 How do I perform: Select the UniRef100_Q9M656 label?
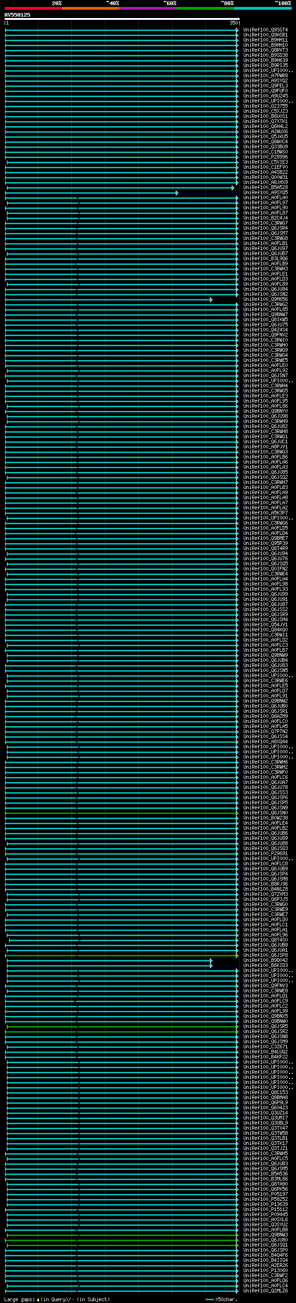265,300
